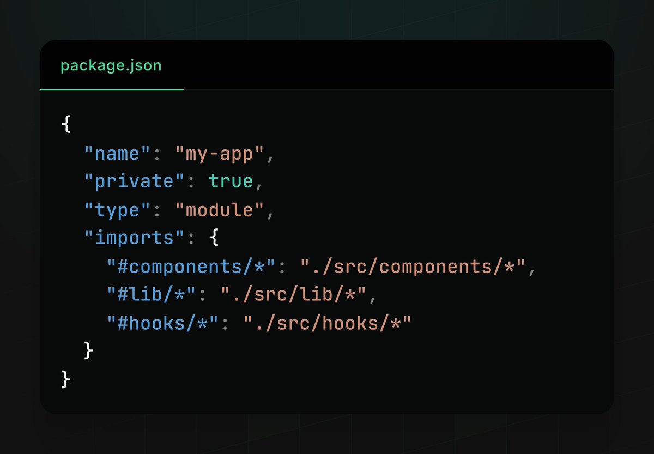Click the true boolean value
The height and width of the screenshot is (454, 654).
pos(231,181)
